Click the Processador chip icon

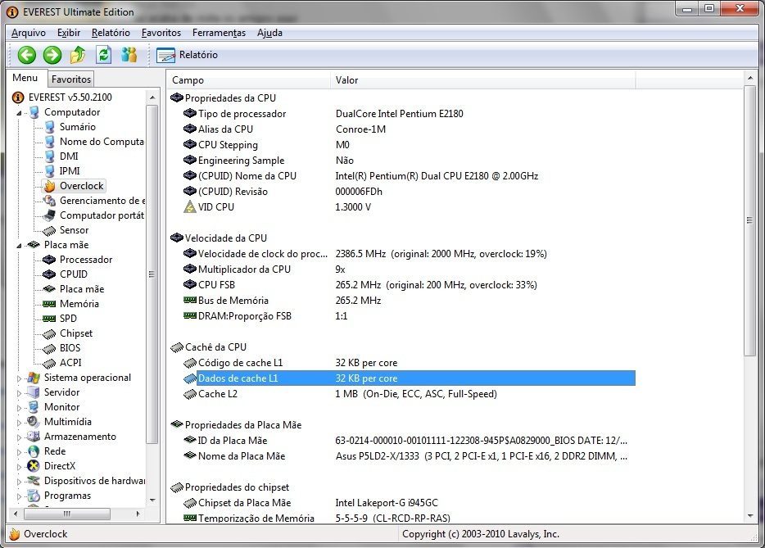tap(49, 260)
